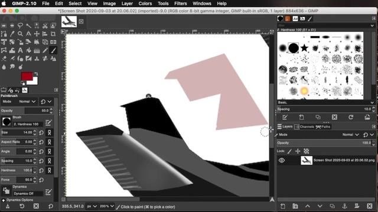Image resolution: width=378 pixels, height=212 pixels.
Task: Select the Fuzzy Select wand tool
Action: (28, 26)
